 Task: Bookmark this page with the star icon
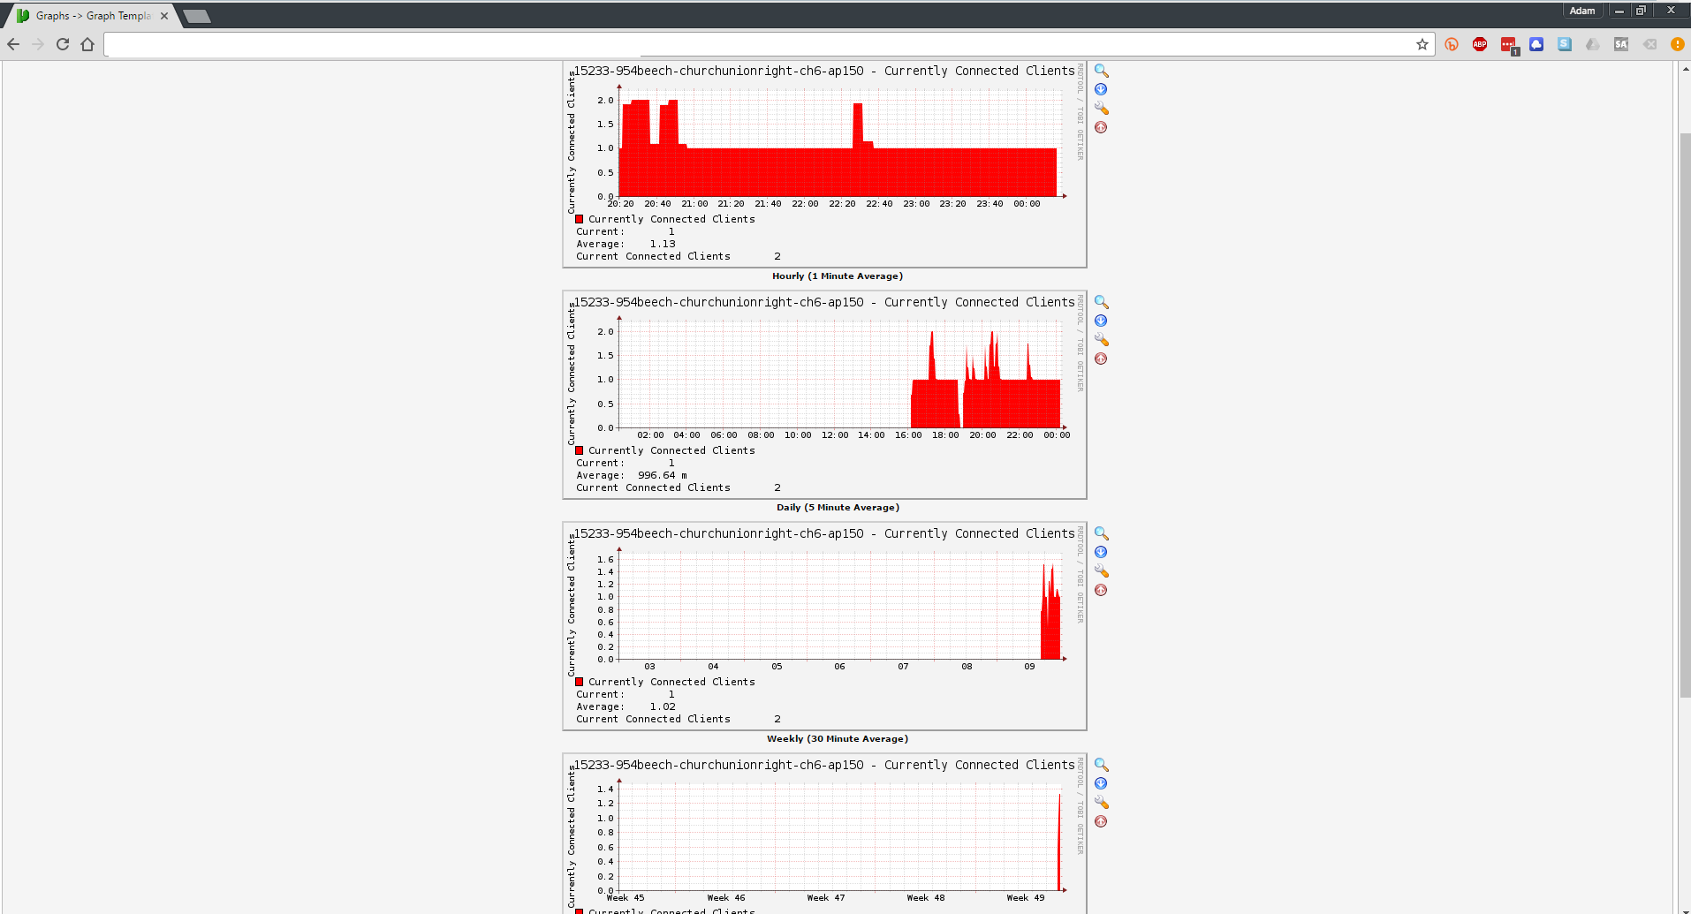[1422, 44]
